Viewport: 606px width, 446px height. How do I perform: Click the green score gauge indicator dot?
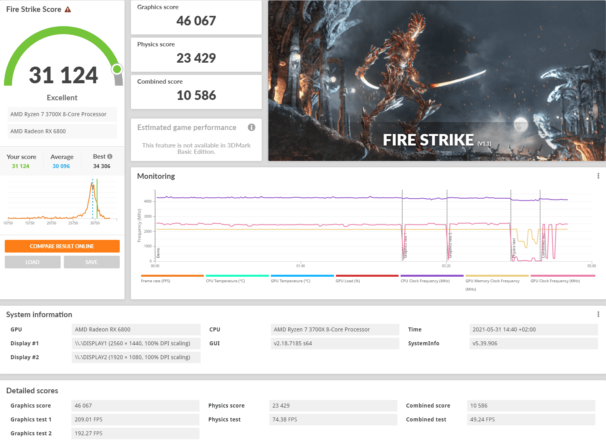pos(117,69)
